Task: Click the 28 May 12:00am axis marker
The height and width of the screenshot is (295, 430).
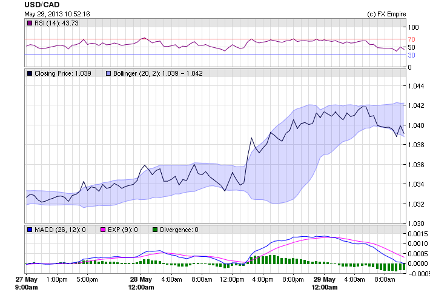Action: [x=142, y=283]
